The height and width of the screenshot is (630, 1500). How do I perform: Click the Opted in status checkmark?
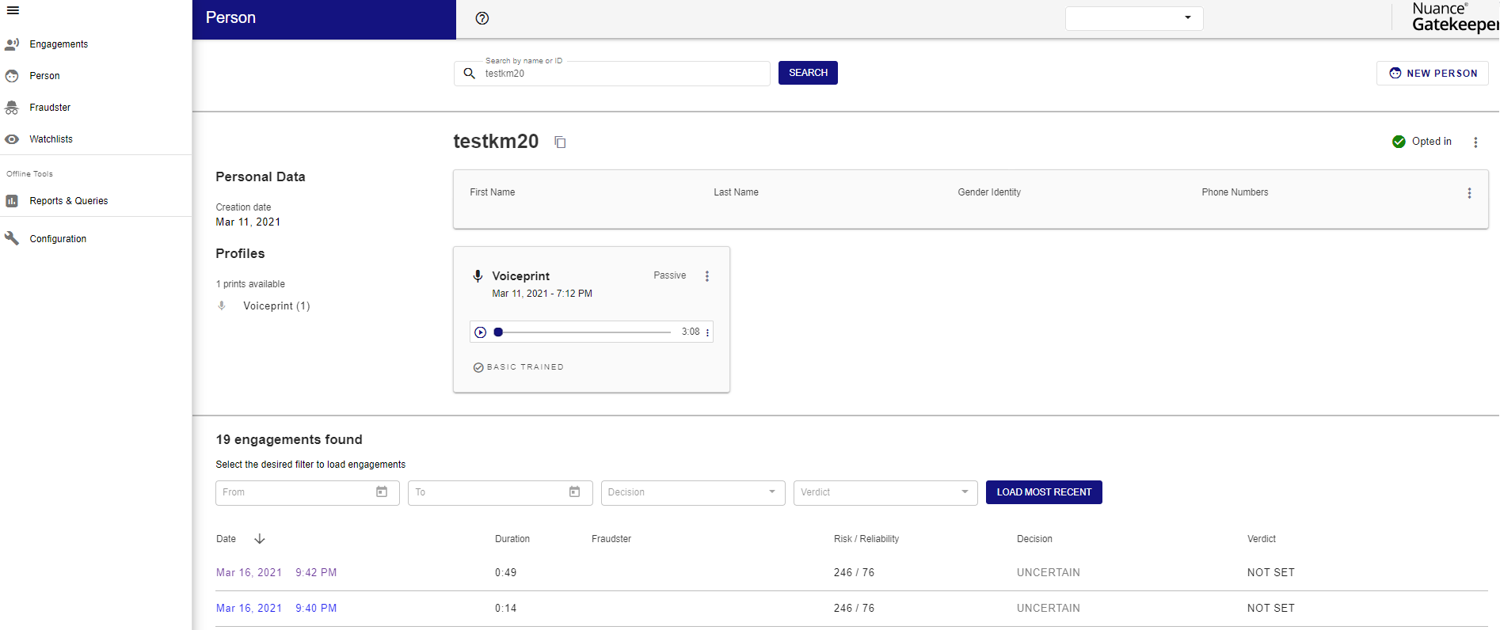pos(1399,142)
